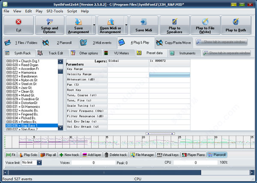
Task: Select preset 000:030 = DistortionGt
Action: [x=32, y=103]
